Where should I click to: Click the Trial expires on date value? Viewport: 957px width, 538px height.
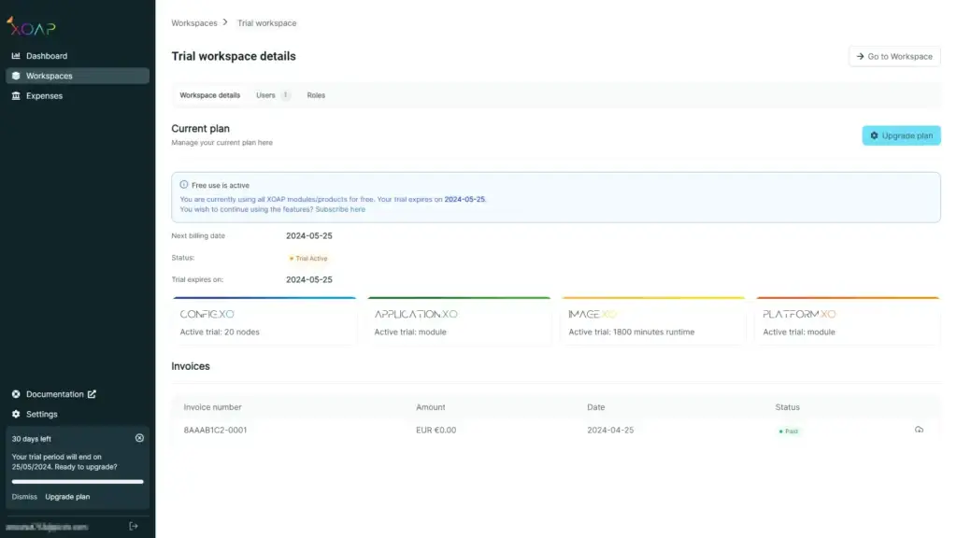308,279
